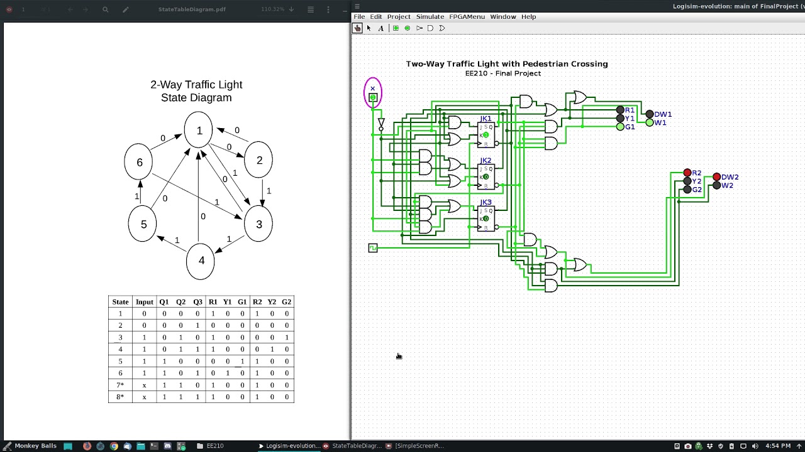Pick the Add Input Pin tool

pos(396,28)
